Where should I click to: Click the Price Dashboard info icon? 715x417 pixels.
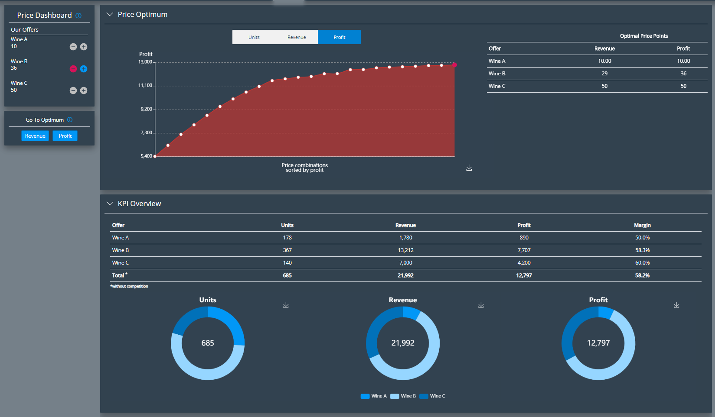tap(78, 16)
